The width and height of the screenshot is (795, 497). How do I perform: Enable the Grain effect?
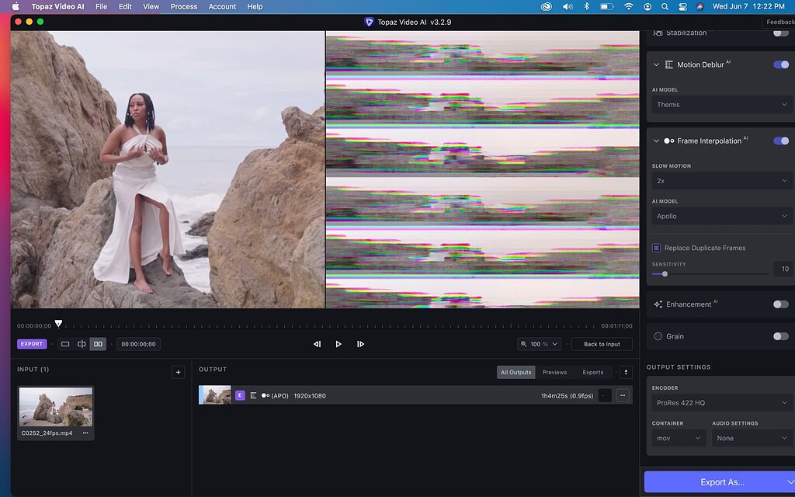pos(782,335)
